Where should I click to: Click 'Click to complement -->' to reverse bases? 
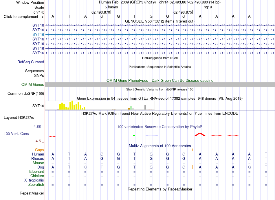tap(24, 17)
